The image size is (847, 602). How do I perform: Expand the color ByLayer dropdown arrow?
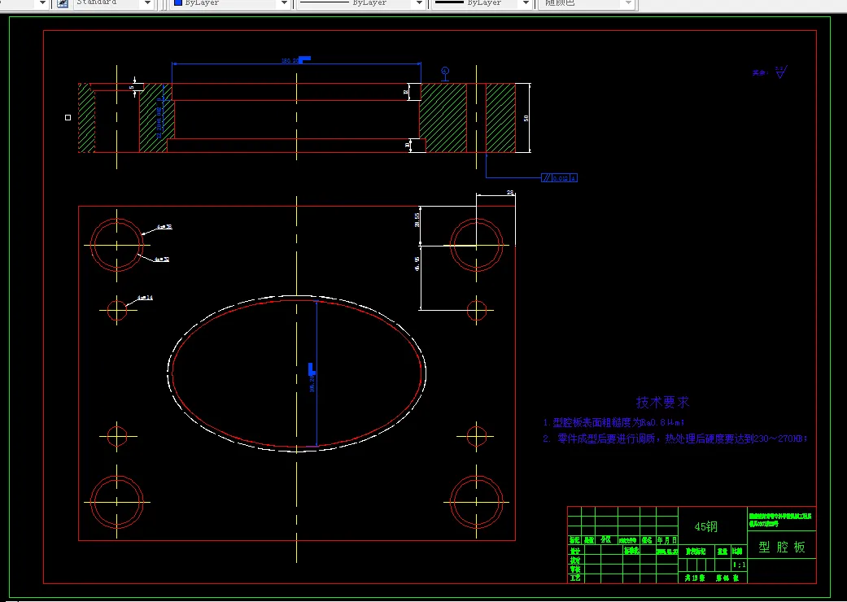284,3
